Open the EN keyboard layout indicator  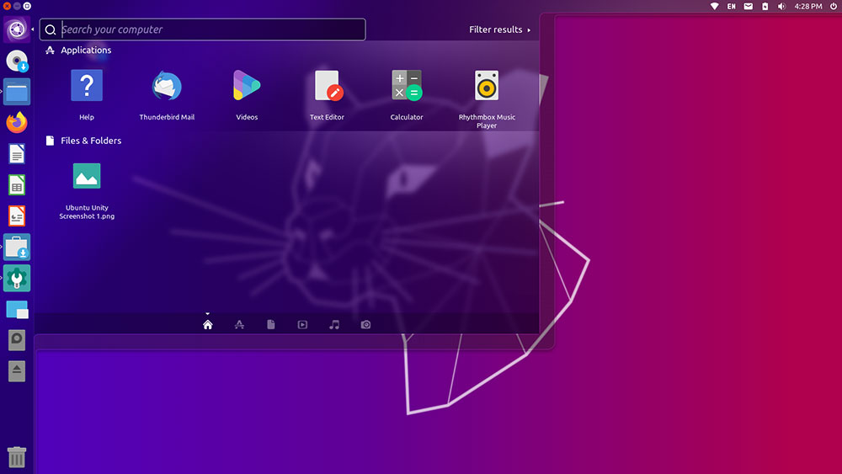point(732,7)
